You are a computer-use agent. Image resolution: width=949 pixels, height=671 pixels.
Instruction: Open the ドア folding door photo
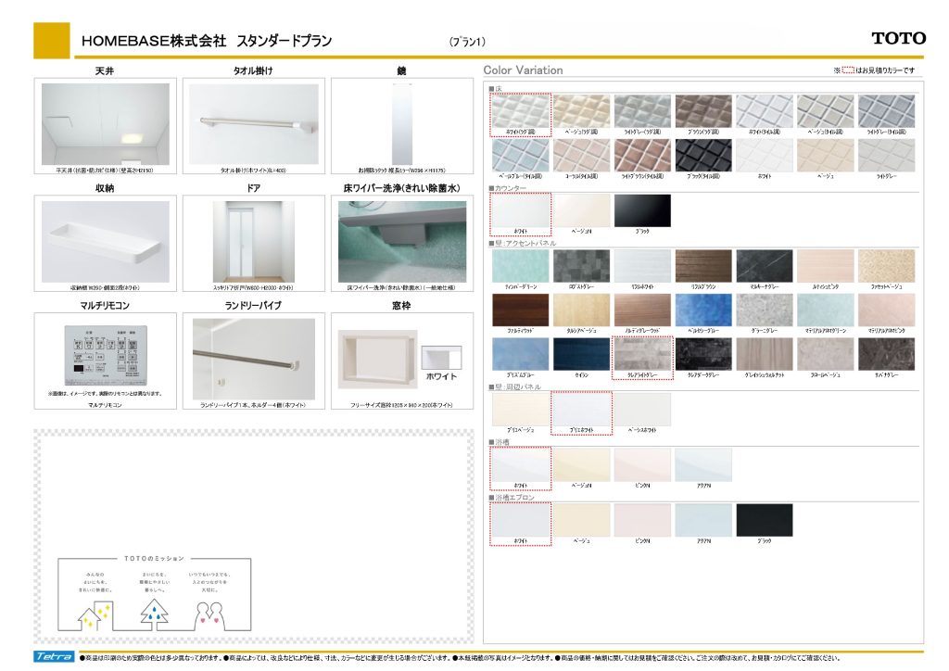click(x=253, y=242)
